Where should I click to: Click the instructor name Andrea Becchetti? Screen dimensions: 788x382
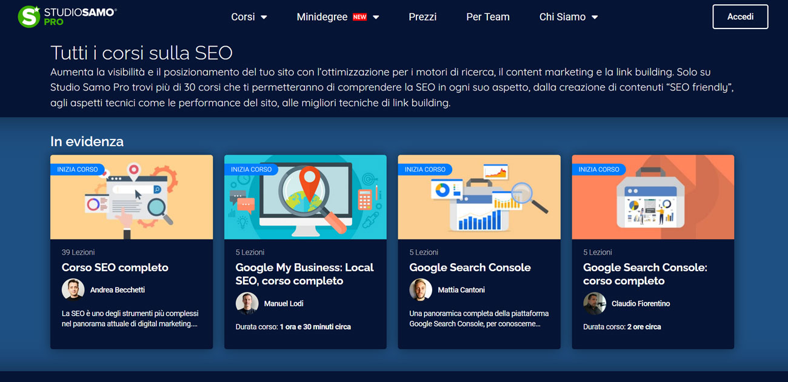coord(118,290)
